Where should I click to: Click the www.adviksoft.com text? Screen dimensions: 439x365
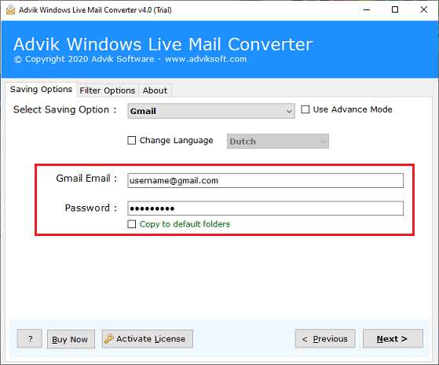(x=206, y=59)
